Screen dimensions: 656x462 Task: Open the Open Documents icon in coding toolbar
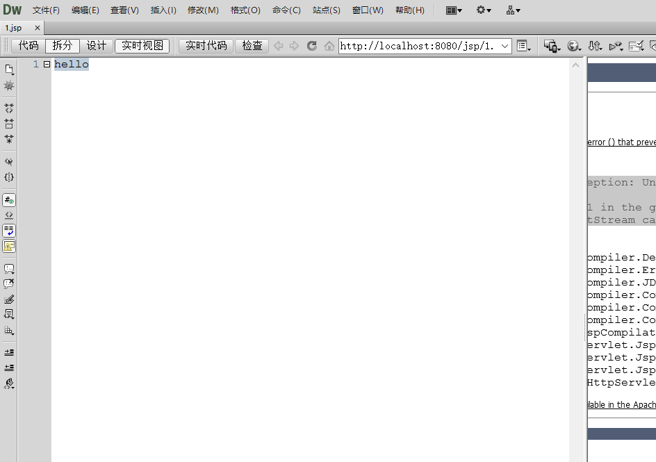click(9, 69)
